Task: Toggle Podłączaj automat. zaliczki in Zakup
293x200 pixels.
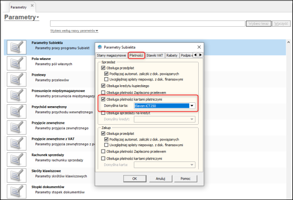Action: coord(106,140)
